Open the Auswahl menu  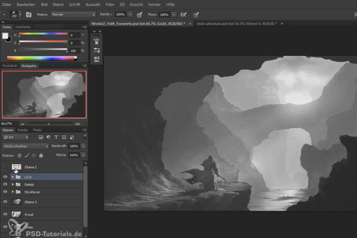(93, 4)
